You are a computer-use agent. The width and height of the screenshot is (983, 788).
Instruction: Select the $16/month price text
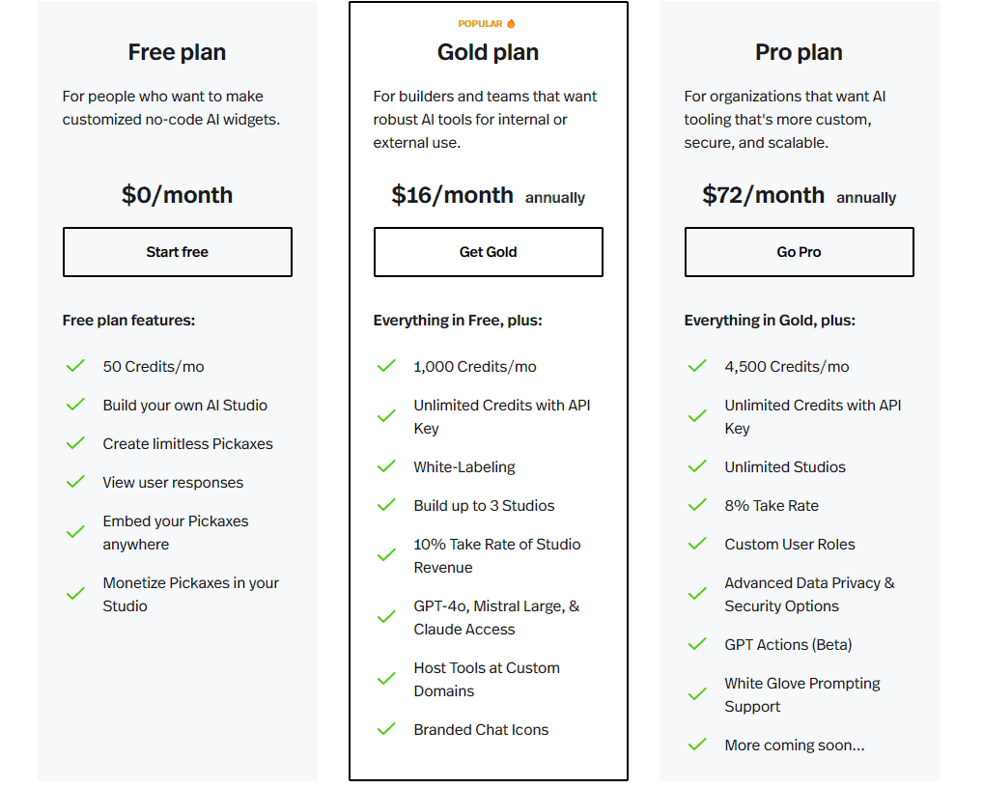point(452,194)
